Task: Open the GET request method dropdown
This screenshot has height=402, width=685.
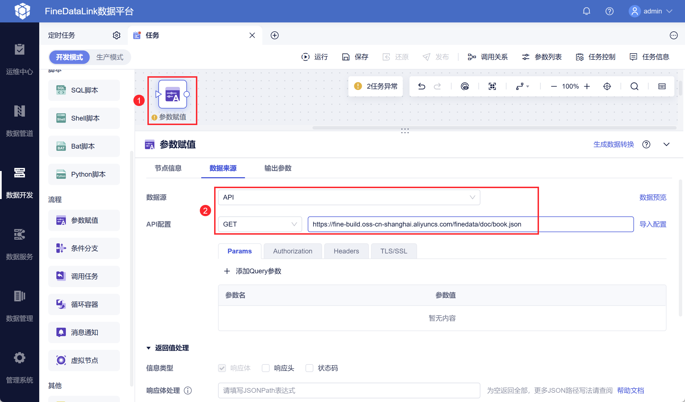Action: pyautogui.click(x=260, y=224)
